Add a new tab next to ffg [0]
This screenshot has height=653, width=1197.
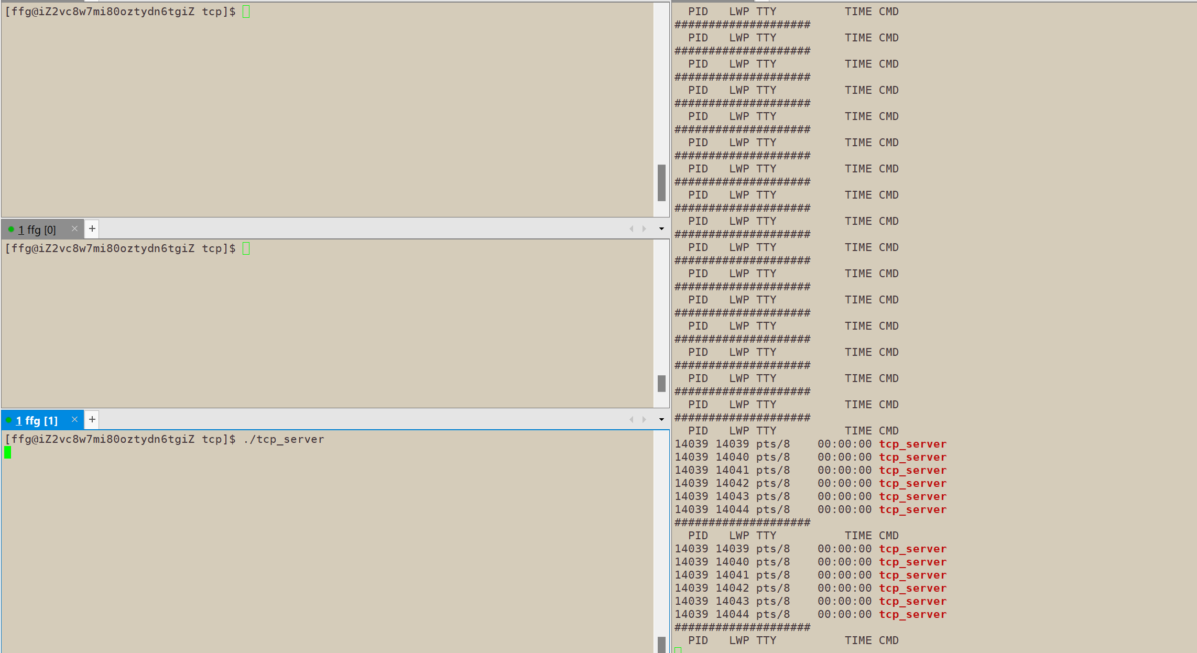pyautogui.click(x=92, y=228)
